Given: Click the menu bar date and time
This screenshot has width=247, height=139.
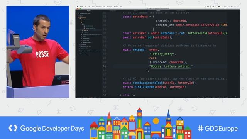Looking at the screenshot, I should [227, 7].
